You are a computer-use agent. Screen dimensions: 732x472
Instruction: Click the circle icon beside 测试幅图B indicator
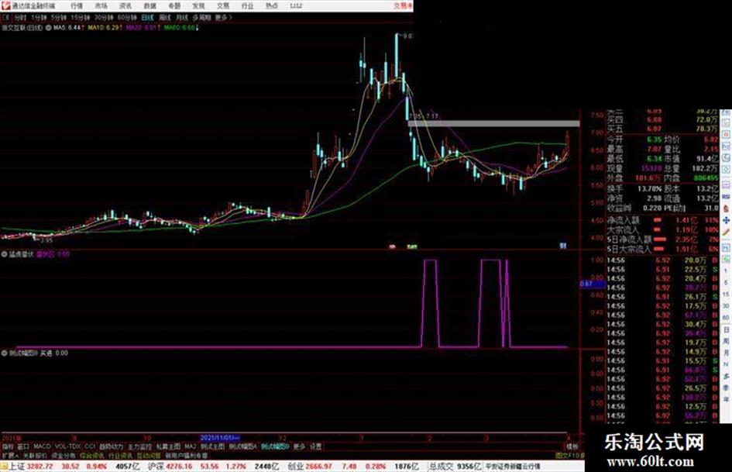click(4, 353)
